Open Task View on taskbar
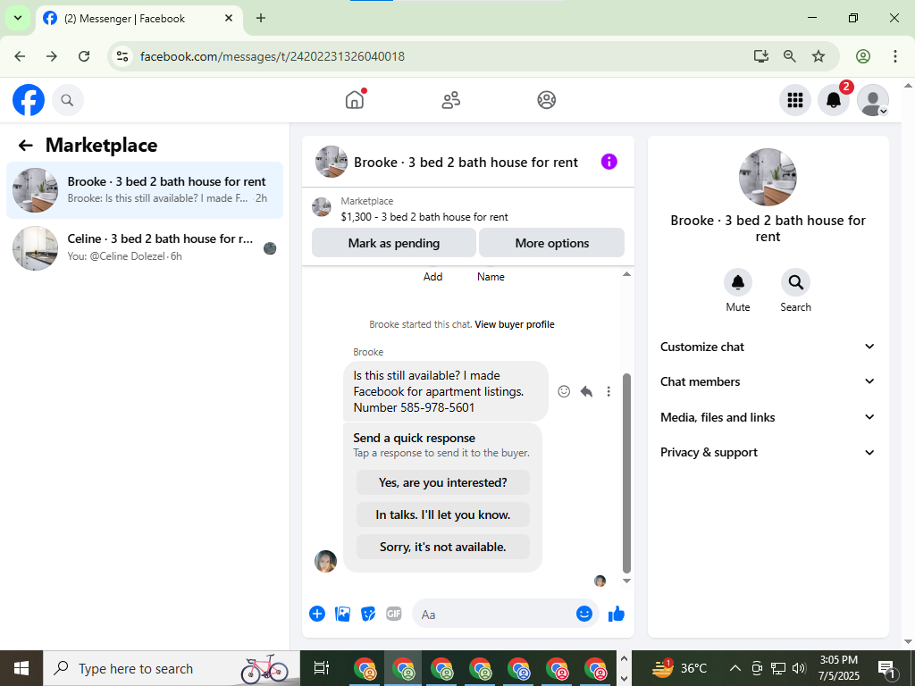The height and width of the screenshot is (686, 915). coord(322,668)
